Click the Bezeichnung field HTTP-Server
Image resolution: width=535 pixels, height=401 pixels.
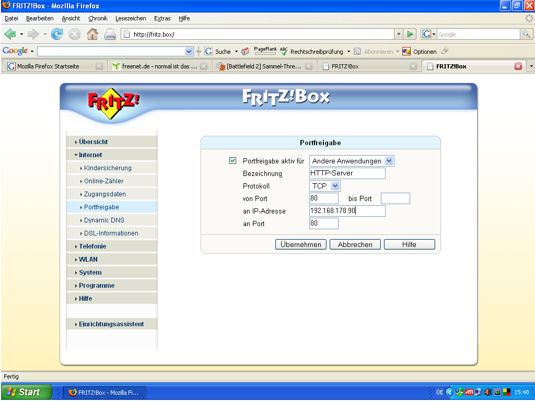click(347, 173)
